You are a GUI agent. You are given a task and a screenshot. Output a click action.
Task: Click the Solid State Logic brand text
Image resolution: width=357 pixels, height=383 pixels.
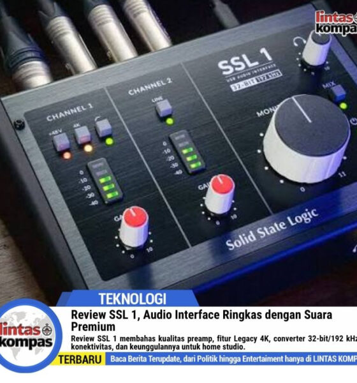pos(272,230)
